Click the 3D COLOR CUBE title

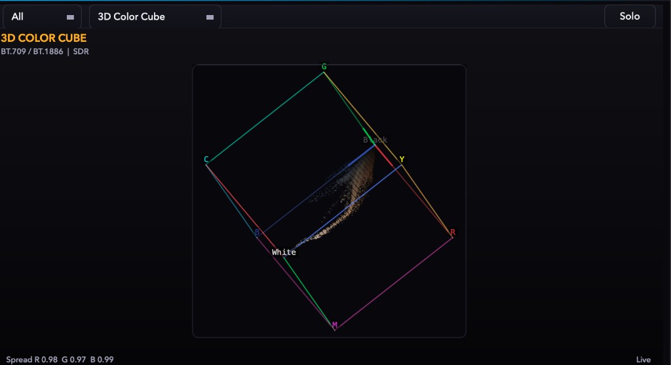click(x=44, y=38)
